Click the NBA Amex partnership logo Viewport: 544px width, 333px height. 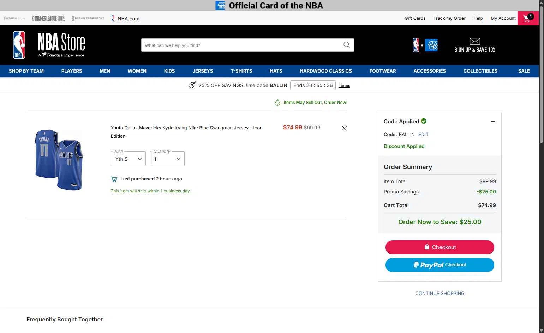point(425,45)
